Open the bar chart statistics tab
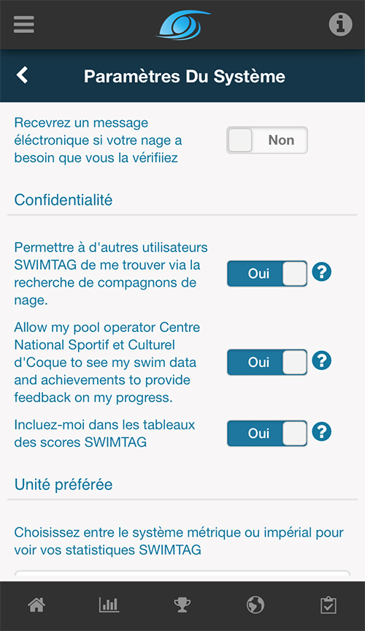This screenshot has height=631, width=365. (109, 605)
